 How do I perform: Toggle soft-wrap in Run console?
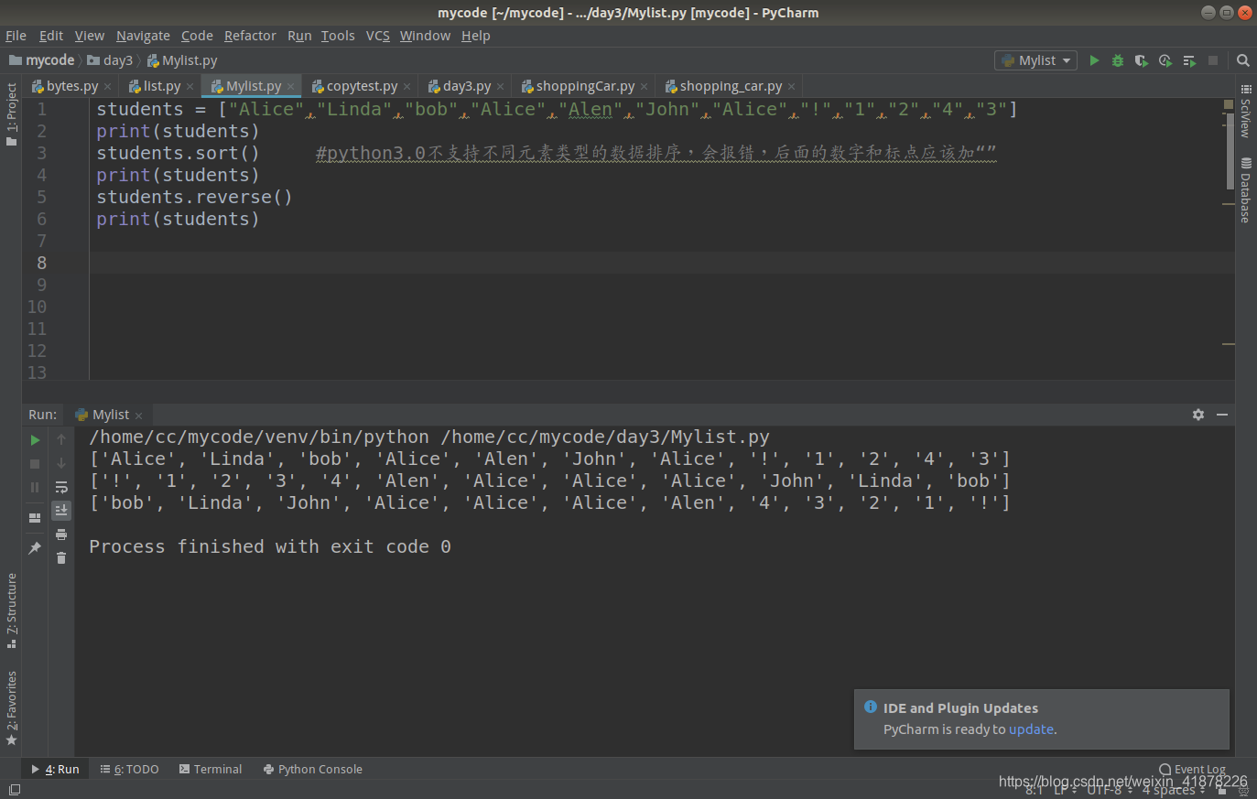click(x=61, y=487)
